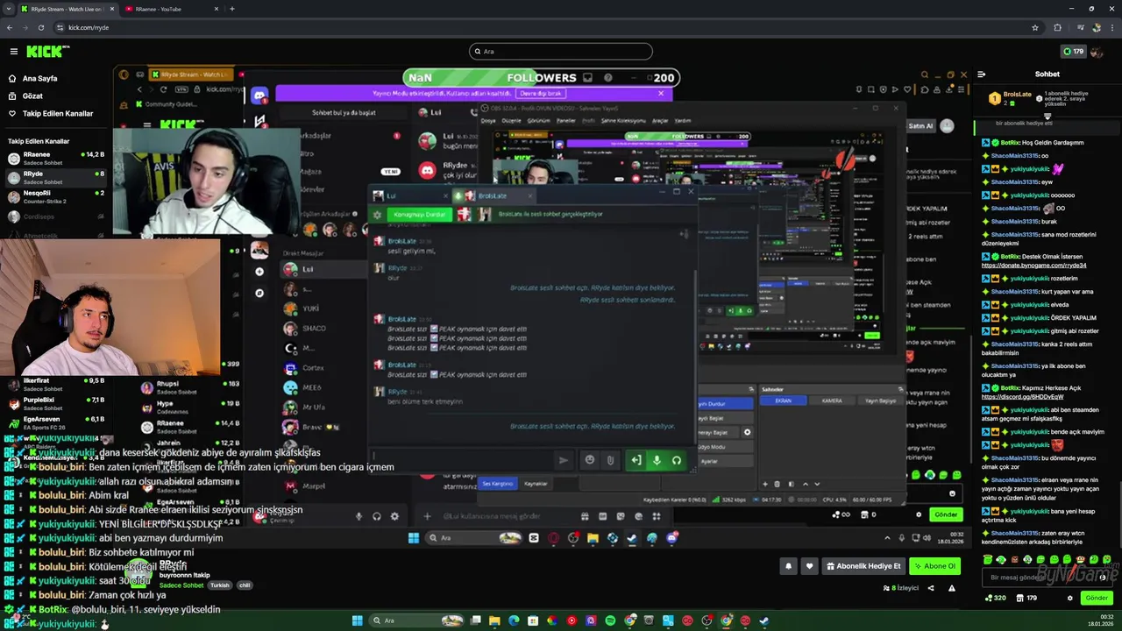This screenshot has width=1122, height=631.
Task: Open discord.gg invite link in chat
Action: click(x=1022, y=396)
